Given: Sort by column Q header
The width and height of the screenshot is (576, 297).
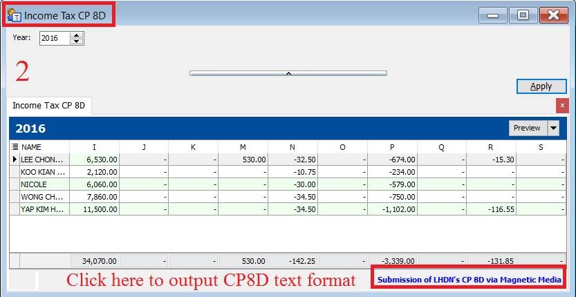Looking at the screenshot, I should (442, 147).
